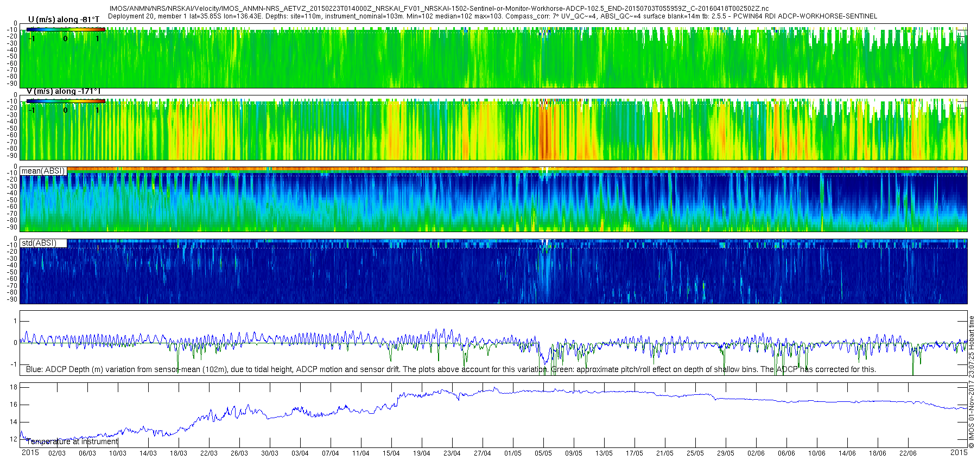Image resolution: width=977 pixels, height=461 pixels.
Task: Click the '03/04' date tick label
Action: pyautogui.click(x=300, y=453)
